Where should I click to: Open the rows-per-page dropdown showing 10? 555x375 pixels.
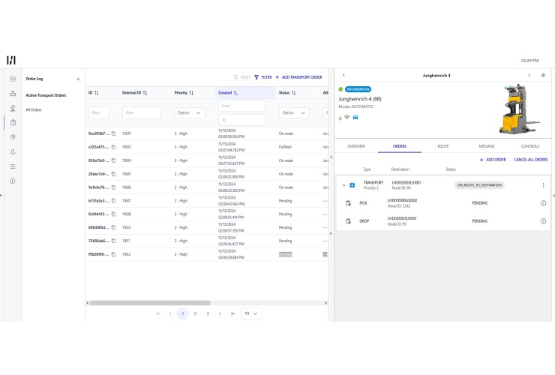point(251,313)
